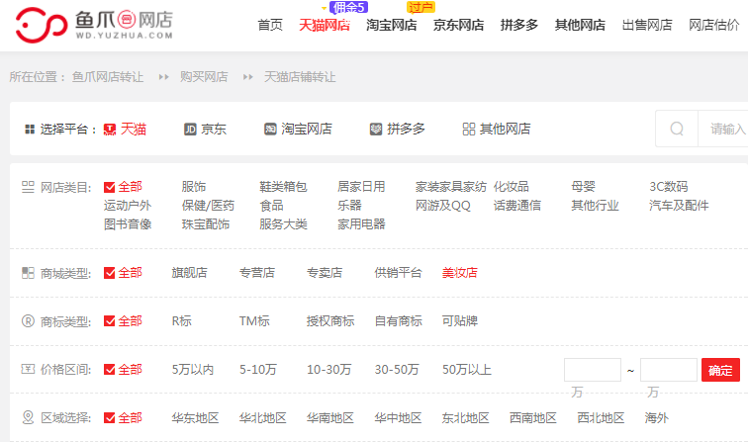Select the Pinduoduo platform icon
748x442 pixels.
376,130
